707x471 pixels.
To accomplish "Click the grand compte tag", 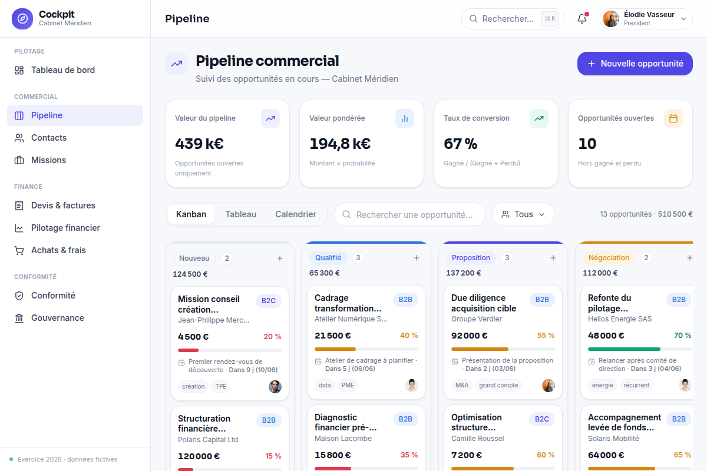I will coord(498,386).
